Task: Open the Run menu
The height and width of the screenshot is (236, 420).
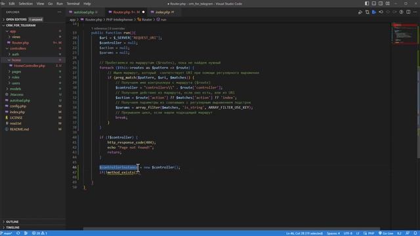Action: point(60,4)
